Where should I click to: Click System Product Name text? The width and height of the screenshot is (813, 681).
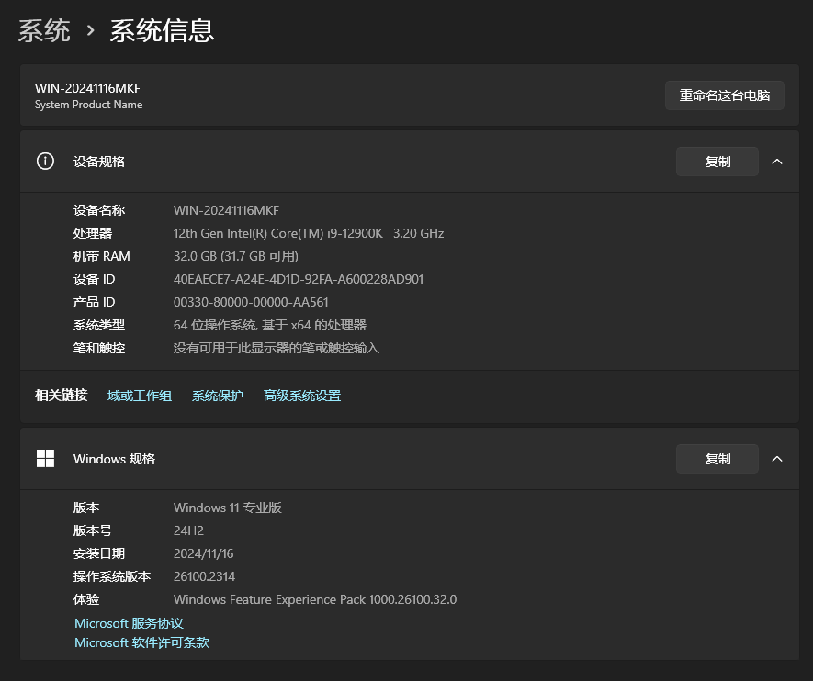click(89, 105)
